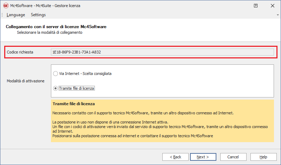Click the Codice richiesta label
This screenshot has width=281, height=165.
(20, 52)
